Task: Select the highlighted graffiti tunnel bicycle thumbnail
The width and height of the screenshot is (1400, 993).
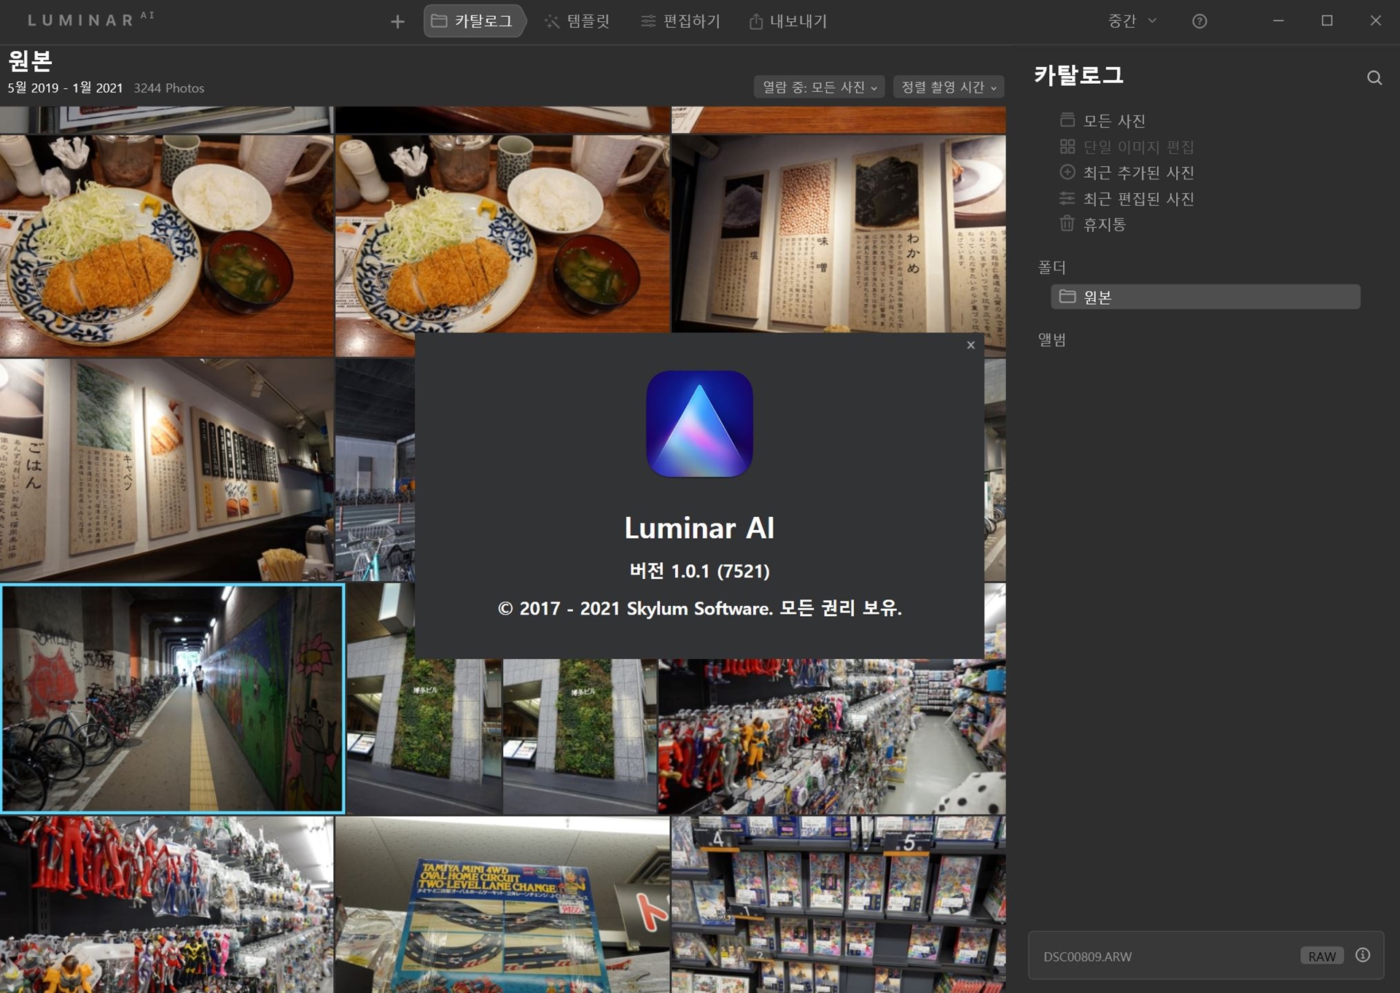Action: [x=172, y=698]
